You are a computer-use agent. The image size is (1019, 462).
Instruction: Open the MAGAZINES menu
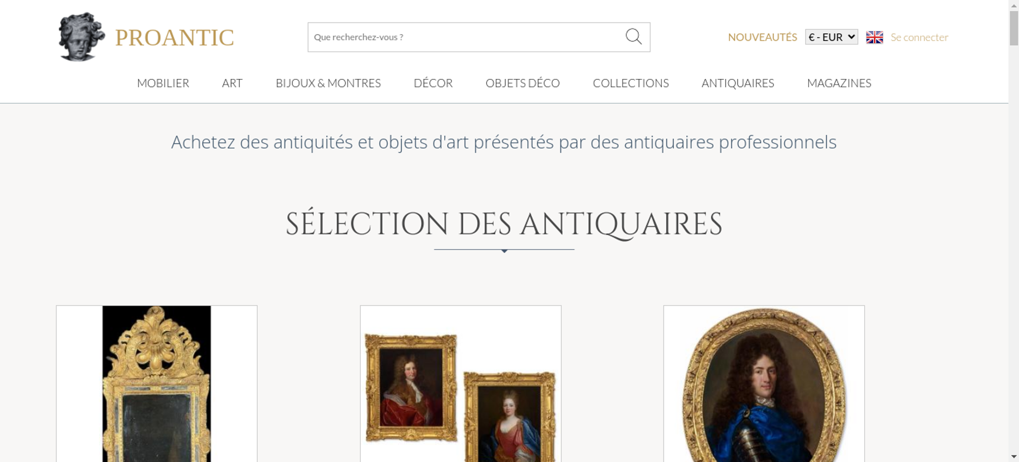click(x=839, y=83)
